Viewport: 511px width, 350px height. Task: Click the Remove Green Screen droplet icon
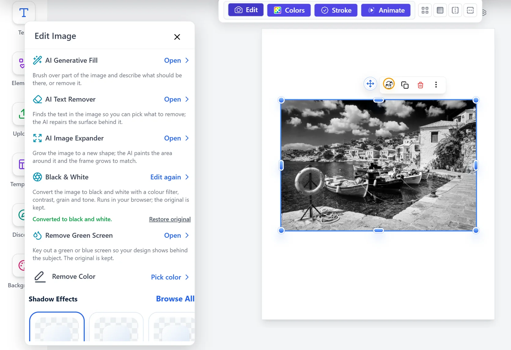[x=37, y=235]
